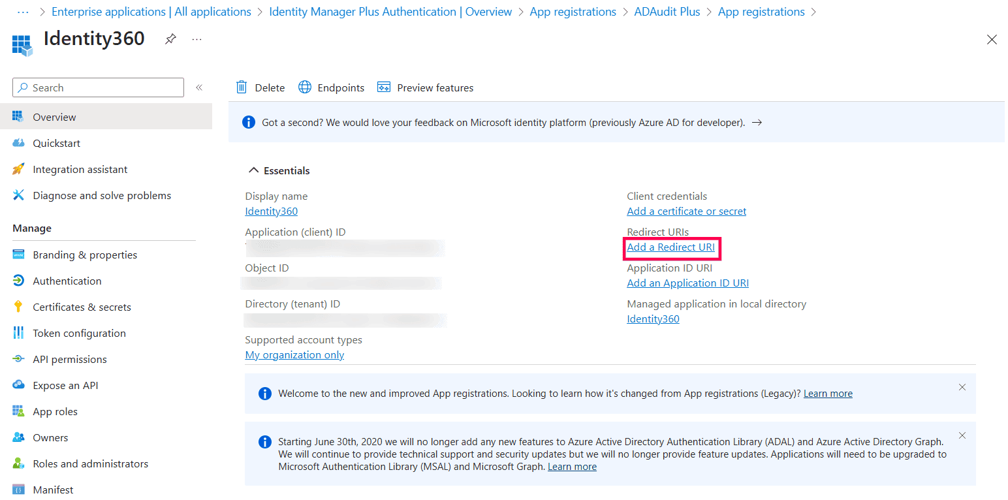Open Identity360 managed application link
This screenshot has width=1008, height=500.
pos(653,319)
